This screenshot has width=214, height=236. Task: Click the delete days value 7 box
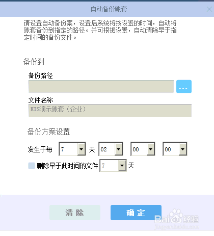[109, 165]
